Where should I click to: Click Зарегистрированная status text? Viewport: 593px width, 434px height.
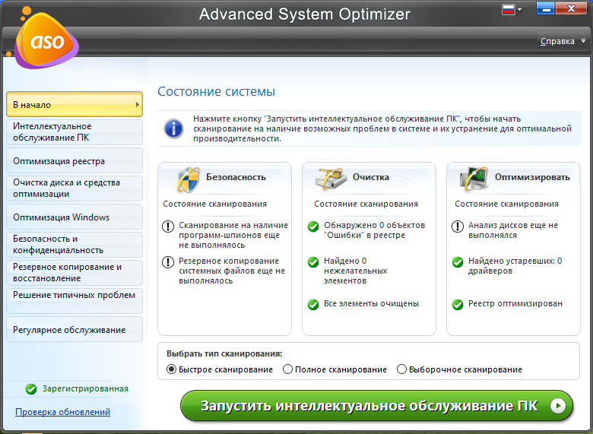point(85,388)
